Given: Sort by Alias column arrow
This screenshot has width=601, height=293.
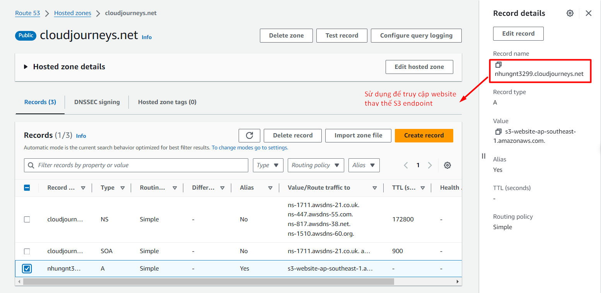Looking at the screenshot, I should tap(270, 188).
